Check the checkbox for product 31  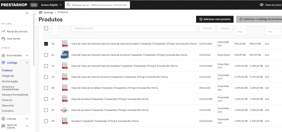point(46,55)
